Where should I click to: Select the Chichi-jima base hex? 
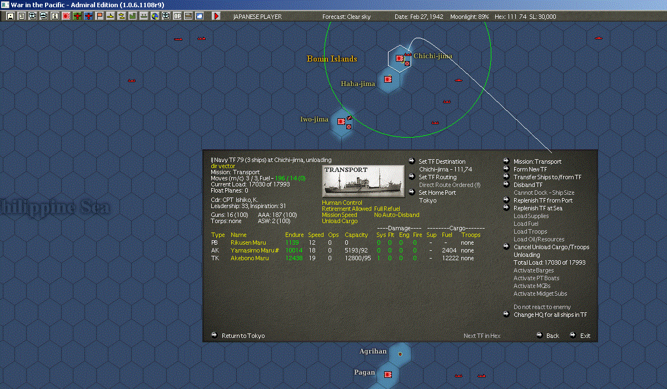[400, 58]
